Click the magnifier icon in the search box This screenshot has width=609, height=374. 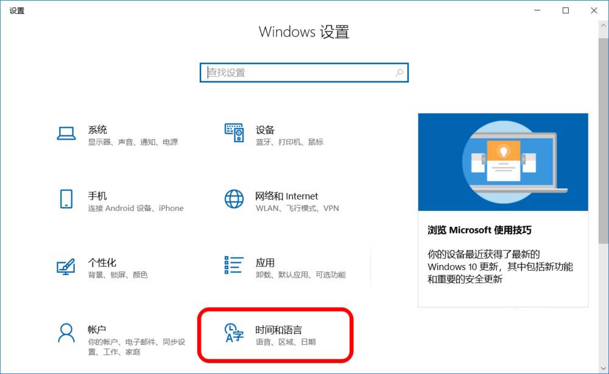[x=399, y=72]
